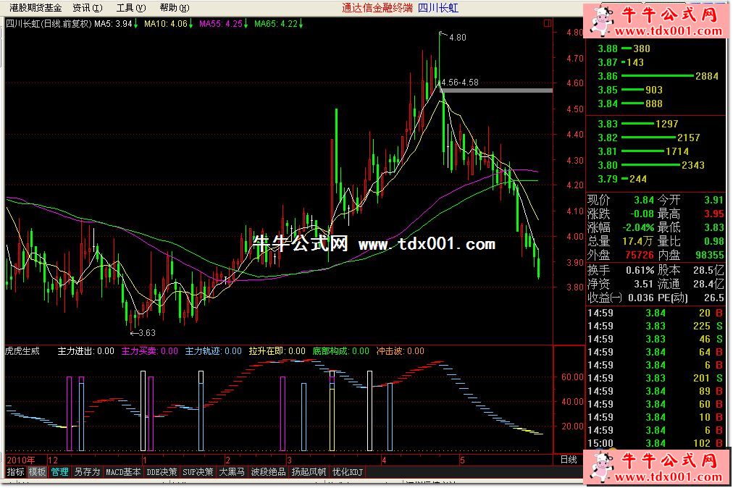Click the 拉升在即: 0.00 readout
Screen dimensions: 733x488
[x=277, y=351]
